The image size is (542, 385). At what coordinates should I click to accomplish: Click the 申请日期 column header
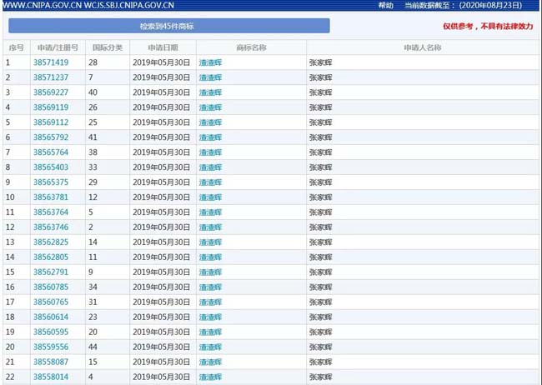point(162,47)
